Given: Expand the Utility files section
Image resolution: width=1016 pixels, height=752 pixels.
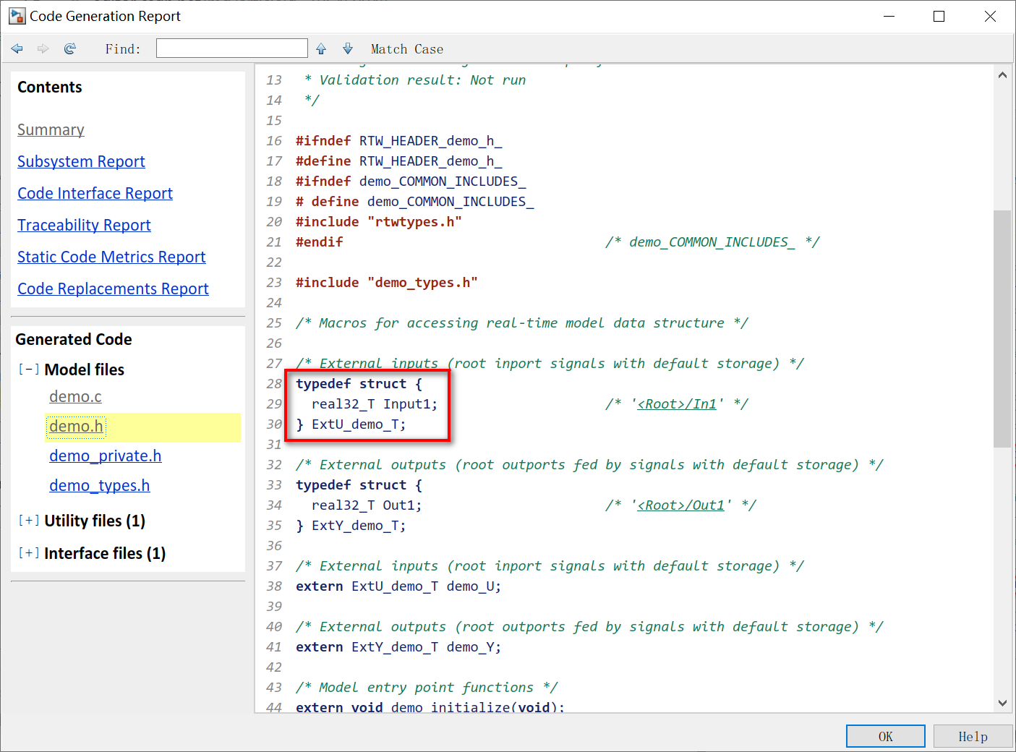Looking at the screenshot, I should click(29, 521).
